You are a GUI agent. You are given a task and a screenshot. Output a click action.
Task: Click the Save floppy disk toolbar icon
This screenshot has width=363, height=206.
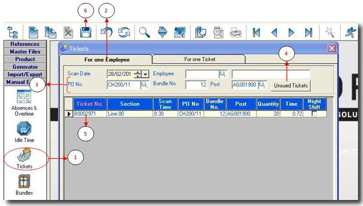[85, 33]
